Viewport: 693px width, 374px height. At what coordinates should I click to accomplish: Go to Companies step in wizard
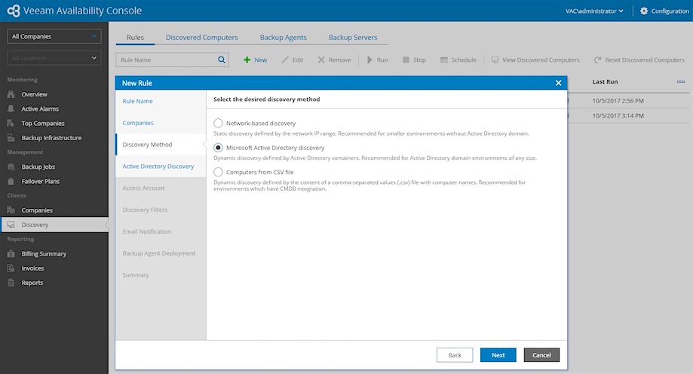[x=138, y=123]
